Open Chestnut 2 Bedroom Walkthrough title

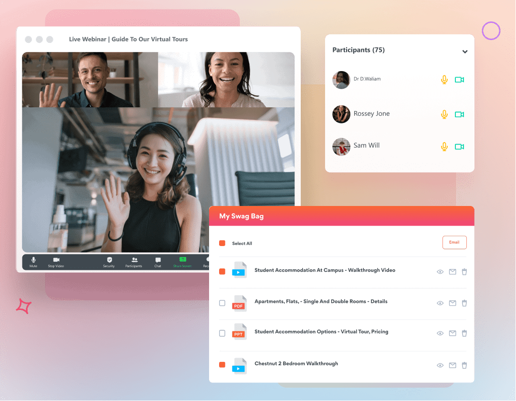296,363
